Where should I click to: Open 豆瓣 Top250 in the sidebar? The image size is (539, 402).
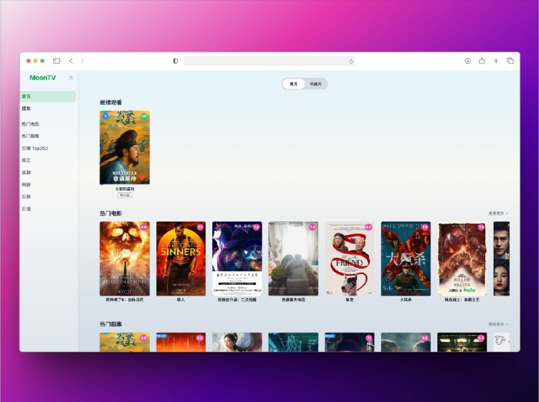pyautogui.click(x=35, y=148)
